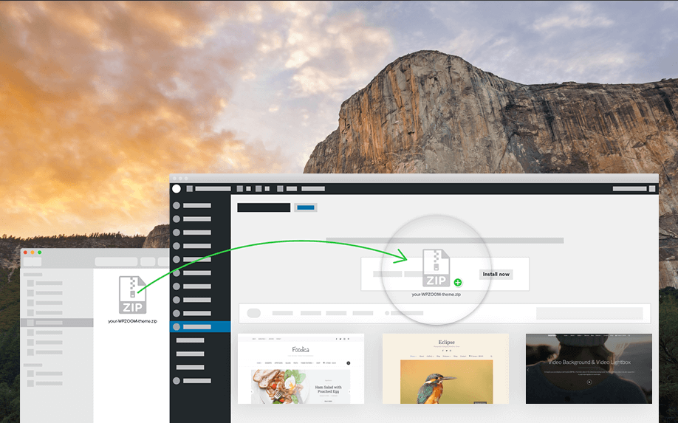Click the your-WPZOOM-theme.zip filename in Finder
The width and height of the screenshot is (678, 423).
[133, 322]
